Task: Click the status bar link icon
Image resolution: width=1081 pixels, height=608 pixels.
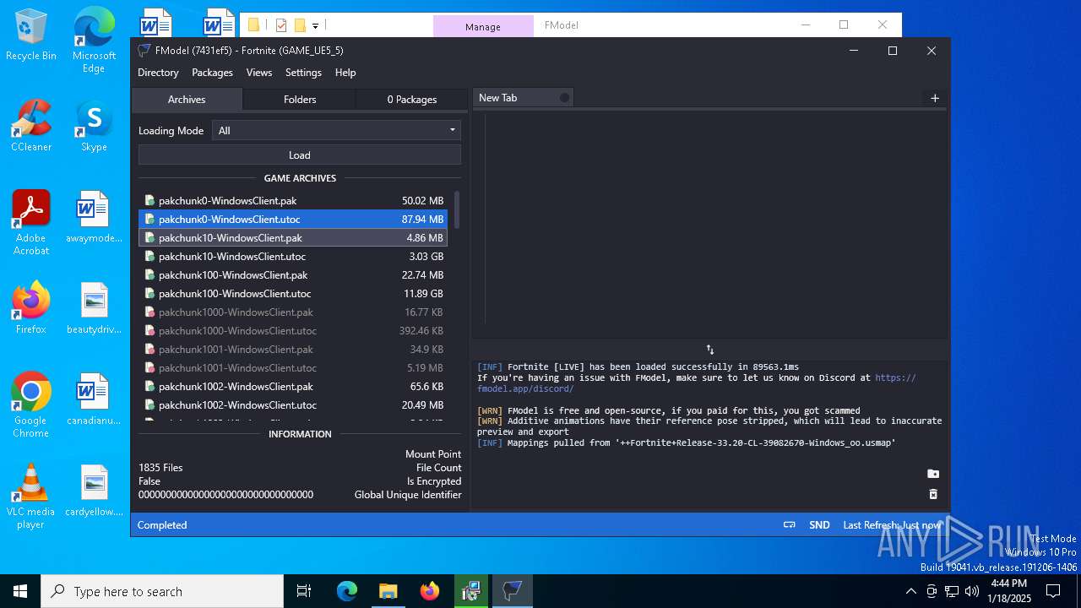Action: click(790, 525)
